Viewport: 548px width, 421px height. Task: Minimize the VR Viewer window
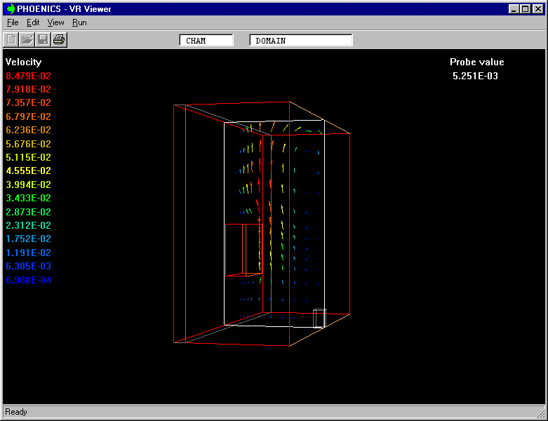point(514,8)
